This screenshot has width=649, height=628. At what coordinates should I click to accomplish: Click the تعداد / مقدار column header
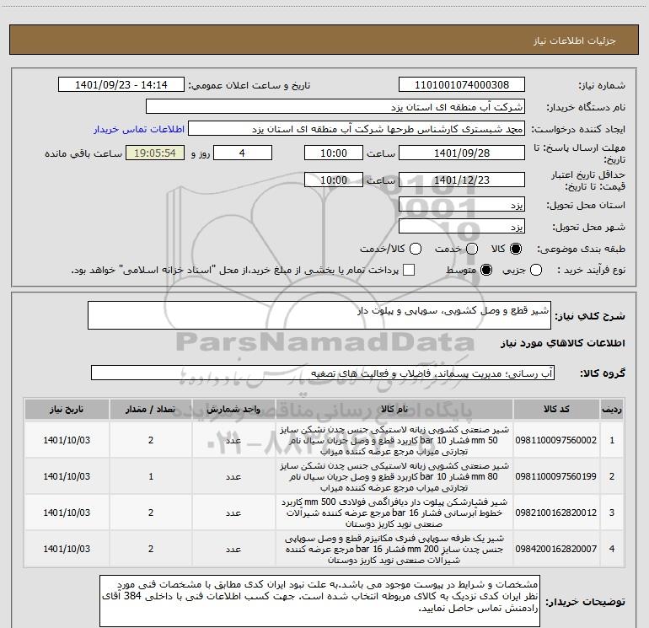[x=151, y=409]
